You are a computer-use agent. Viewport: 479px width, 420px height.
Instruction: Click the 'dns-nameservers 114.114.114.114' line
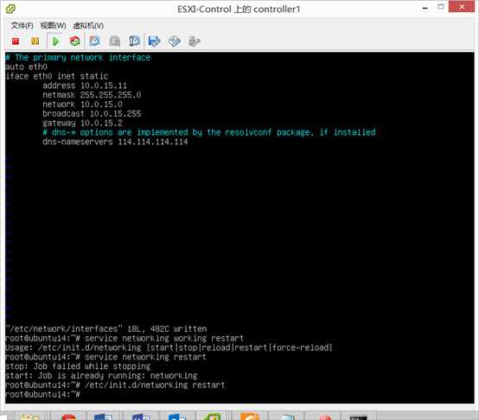(x=115, y=142)
